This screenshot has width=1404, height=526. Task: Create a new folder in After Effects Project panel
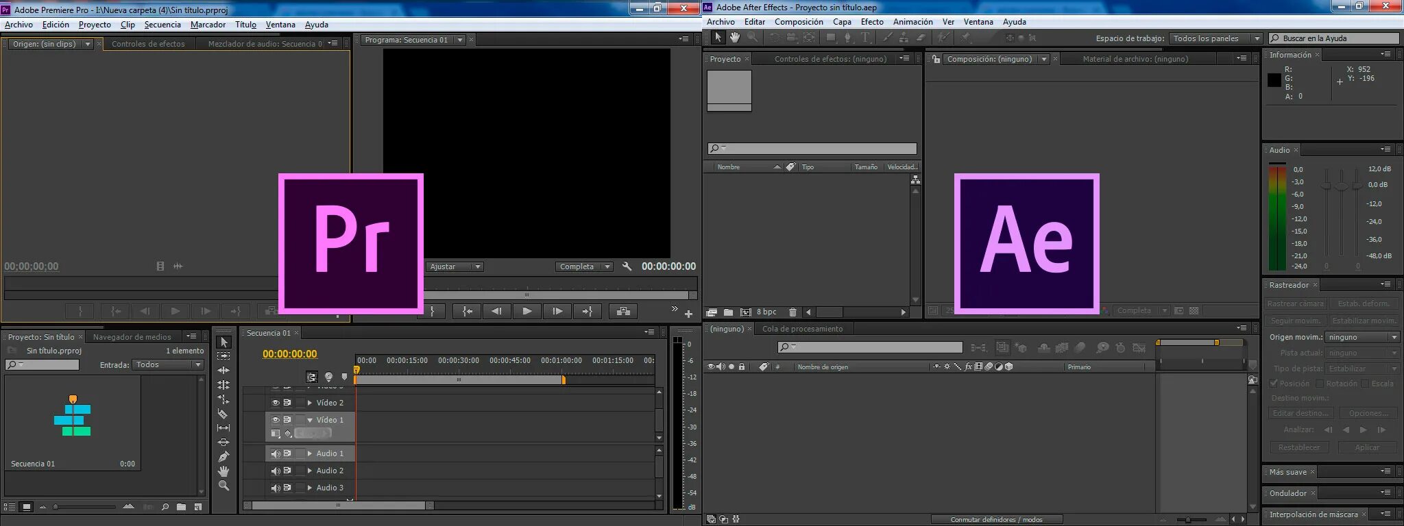pyautogui.click(x=728, y=312)
